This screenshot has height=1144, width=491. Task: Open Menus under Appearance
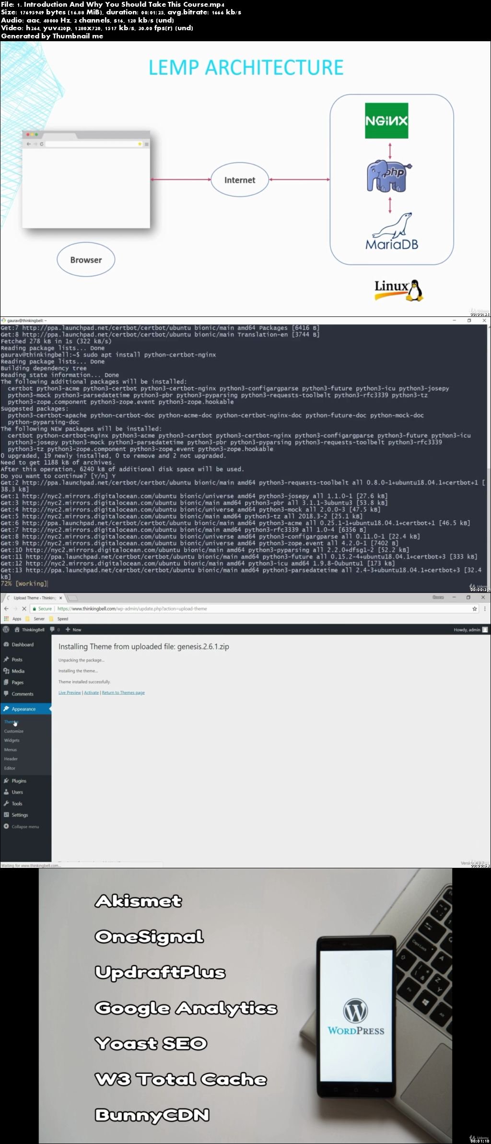[11, 749]
